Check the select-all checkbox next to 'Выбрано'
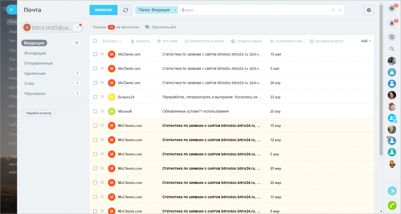 (95, 41)
